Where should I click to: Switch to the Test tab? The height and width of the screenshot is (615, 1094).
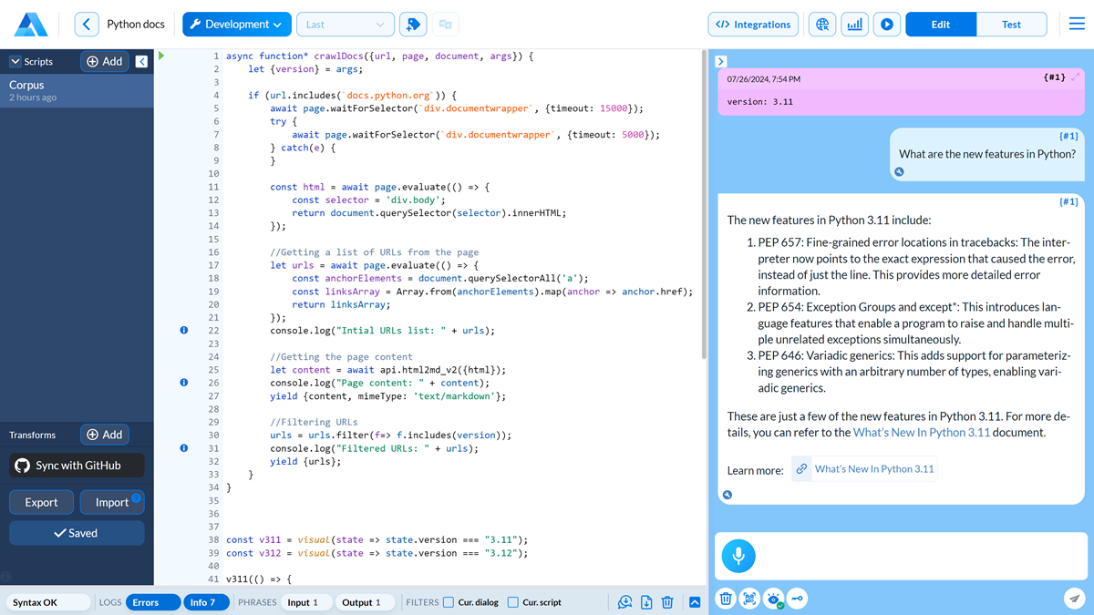pyautogui.click(x=1012, y=24)
